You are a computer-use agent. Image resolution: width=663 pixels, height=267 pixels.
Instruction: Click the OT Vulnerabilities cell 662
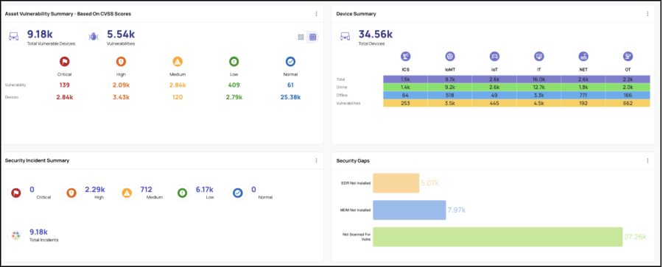click(628, 103)
